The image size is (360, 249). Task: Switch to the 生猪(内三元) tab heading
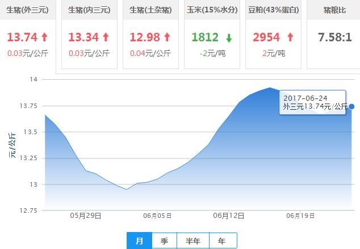89,10
